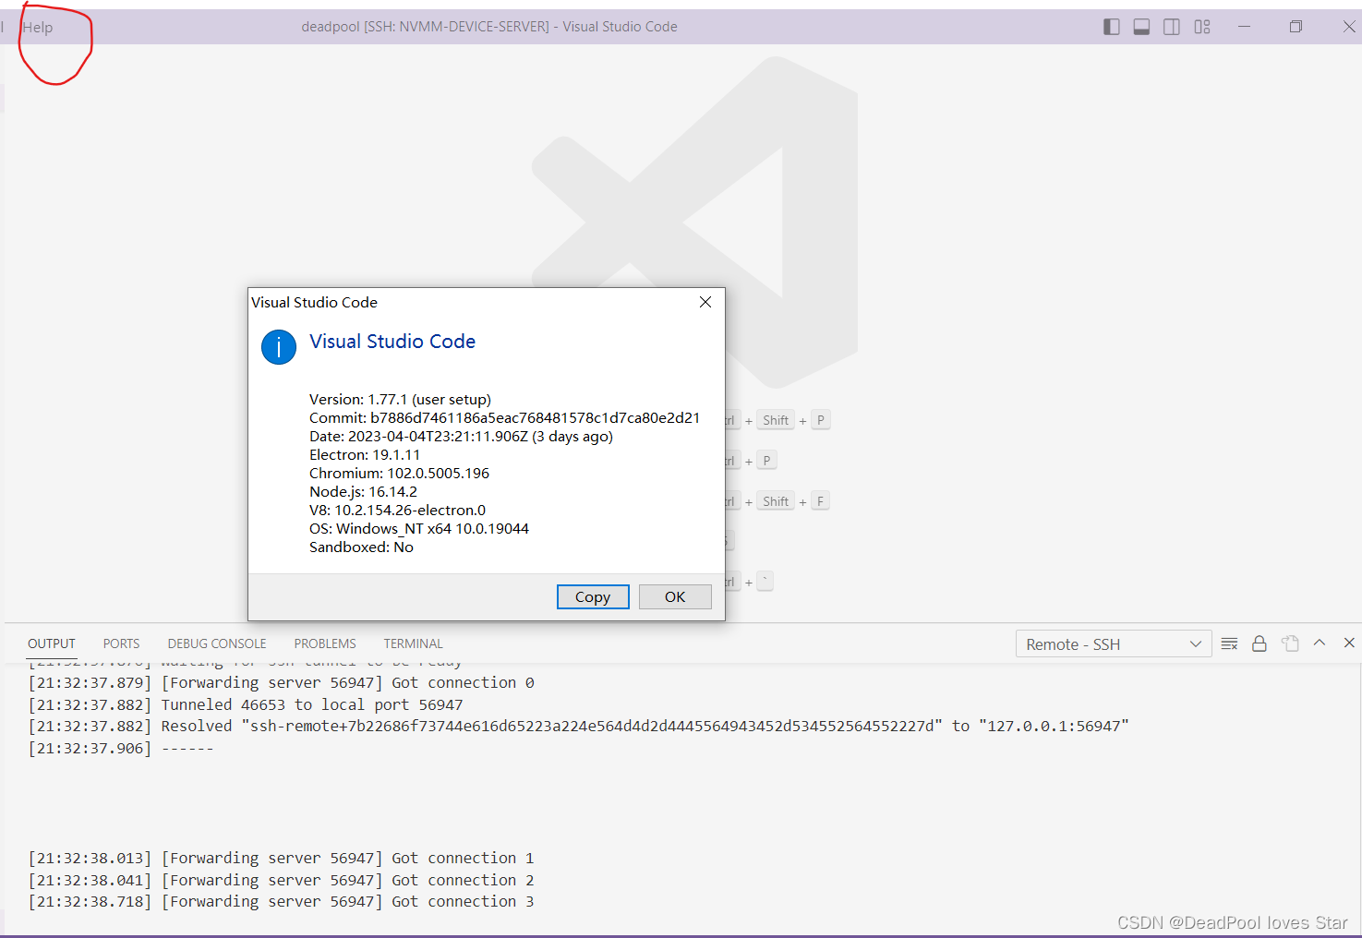The width and height of the screenshot is (1362, 938).
Task: Open the PROBLEMS tab
Action: tap(325, 643)
